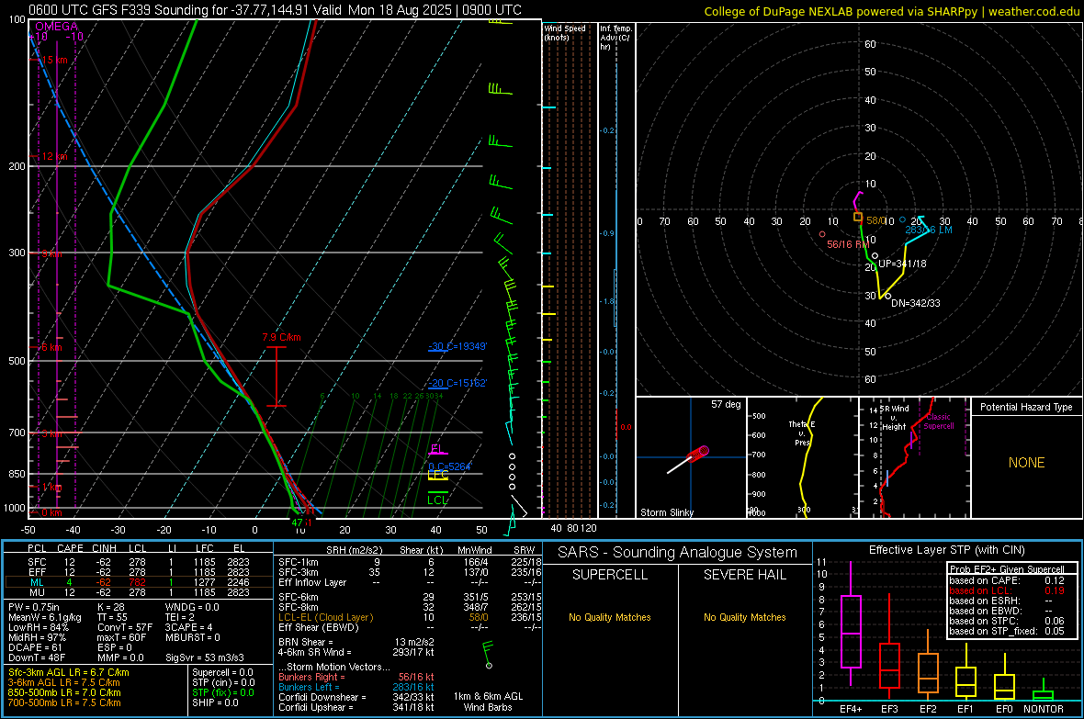Viewport: 1084px width, 719px height.
Task: Click the -20 C=15162' level label
Action: [x=457, y=383]
